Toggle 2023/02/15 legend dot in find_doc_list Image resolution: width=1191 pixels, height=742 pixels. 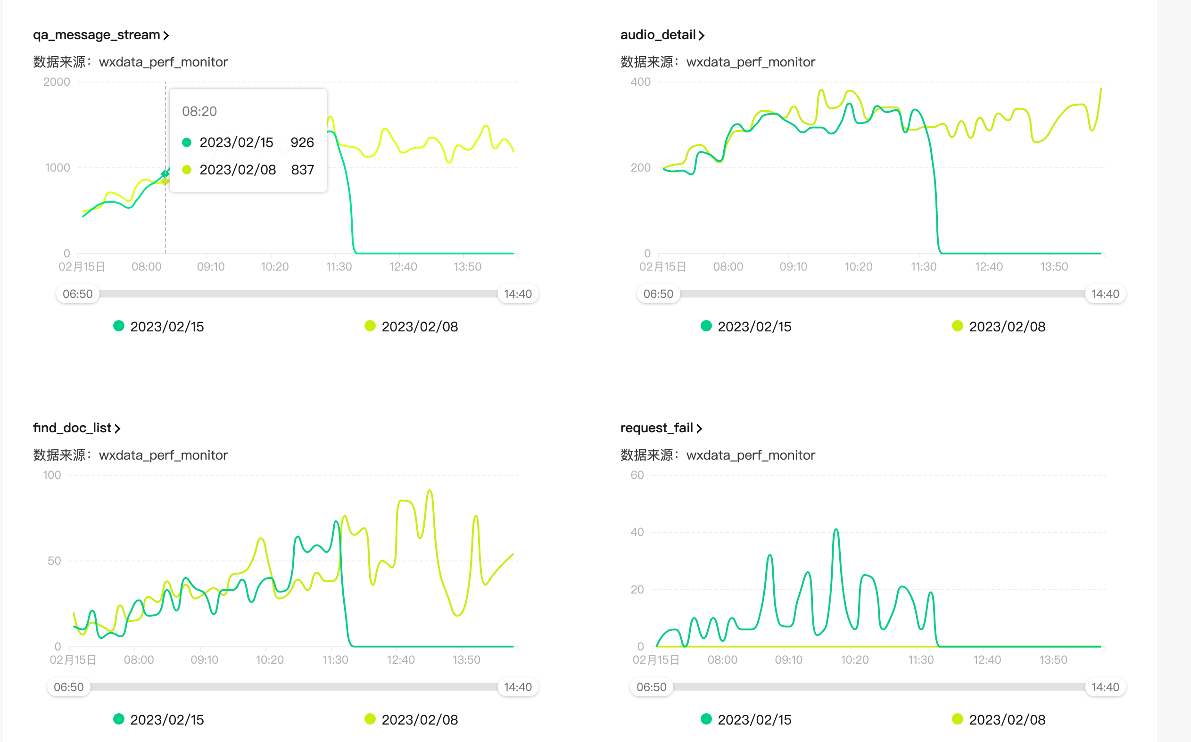pyautogui.click(x=119, y=719)
